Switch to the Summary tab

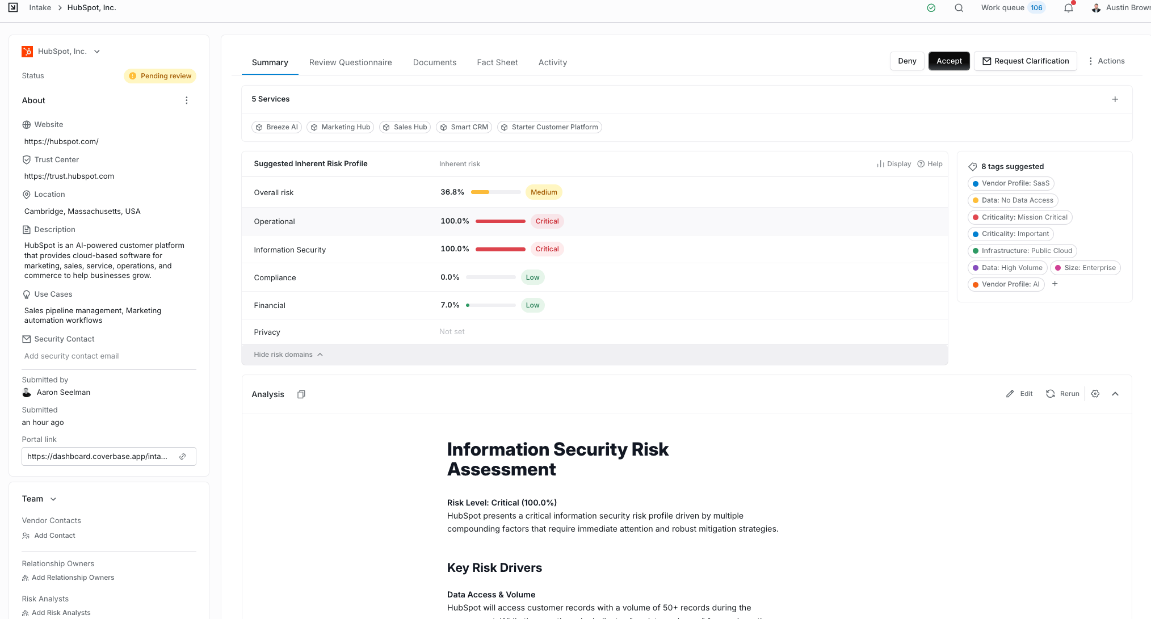coord(270,62)
